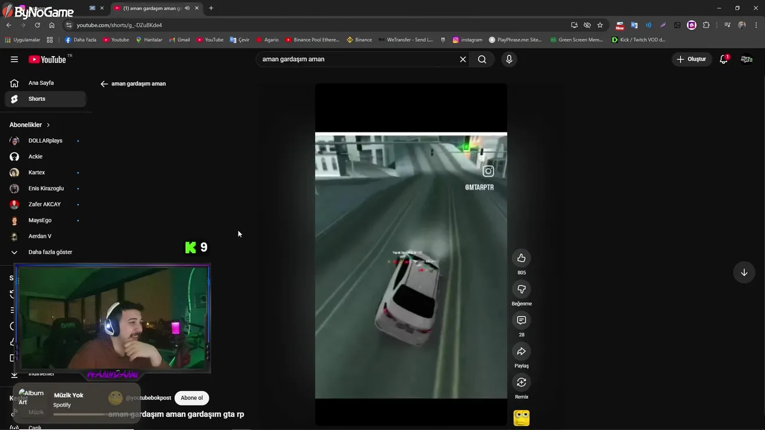Go to YouTube home via logo
The image size is (765, 430).
tap(47, 59)
